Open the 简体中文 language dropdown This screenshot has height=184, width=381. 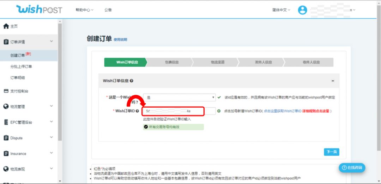[x=281, y=10]
